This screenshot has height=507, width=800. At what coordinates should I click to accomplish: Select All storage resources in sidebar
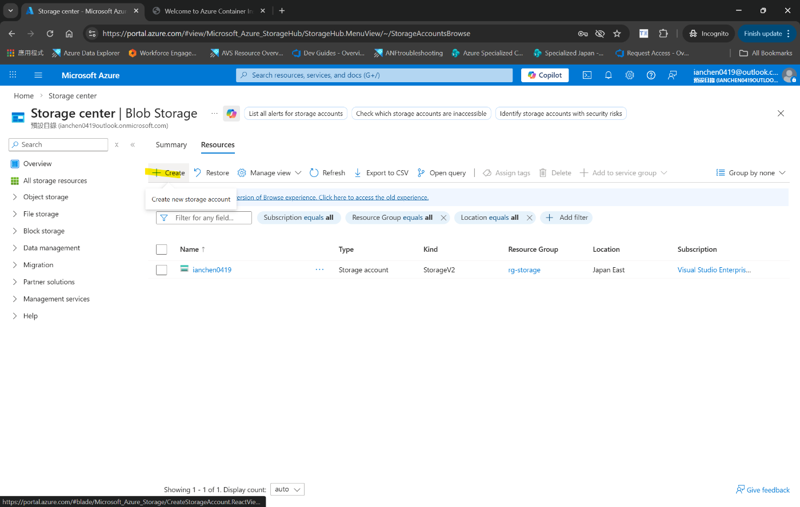[55, 181]
